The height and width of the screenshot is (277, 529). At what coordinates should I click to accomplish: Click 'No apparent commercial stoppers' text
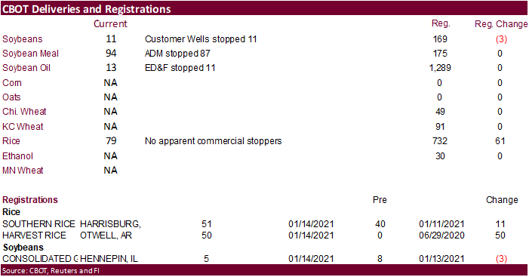pos(214,141)
